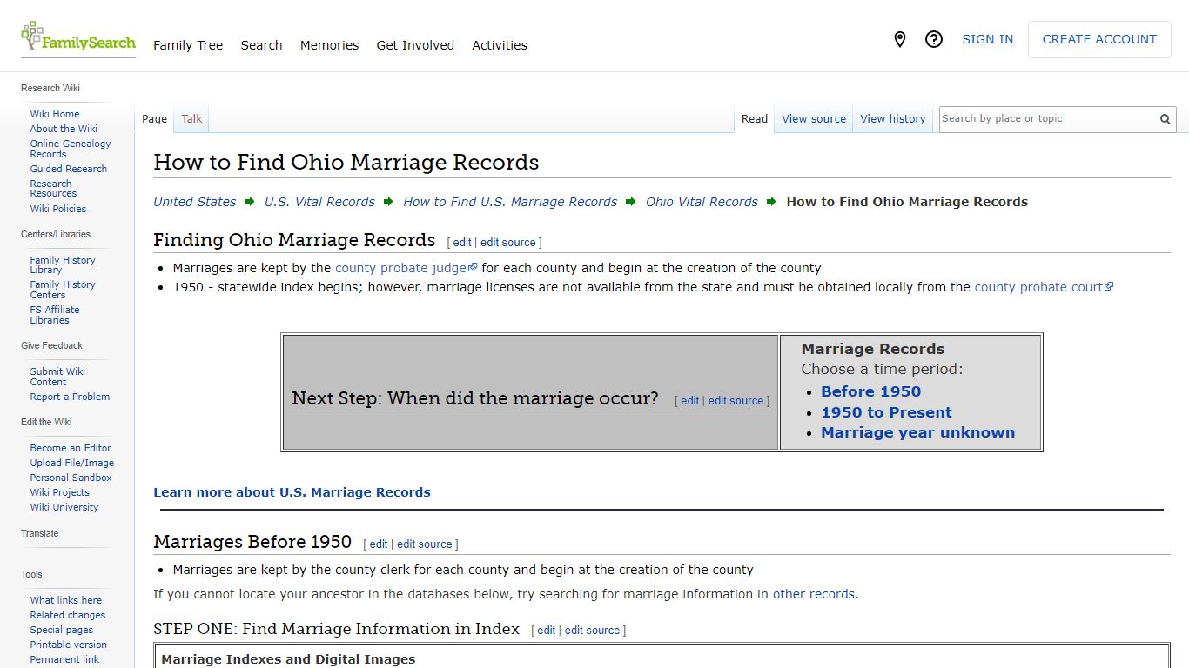Open FS Affiliate Libraries link
The width and height of the screenshot is (1189, 668).
55,315
